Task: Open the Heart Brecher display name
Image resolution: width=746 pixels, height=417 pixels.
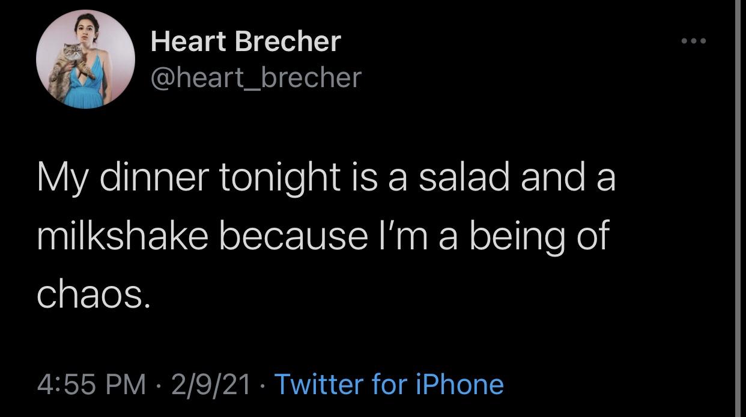Action: (x=246, y=41)
